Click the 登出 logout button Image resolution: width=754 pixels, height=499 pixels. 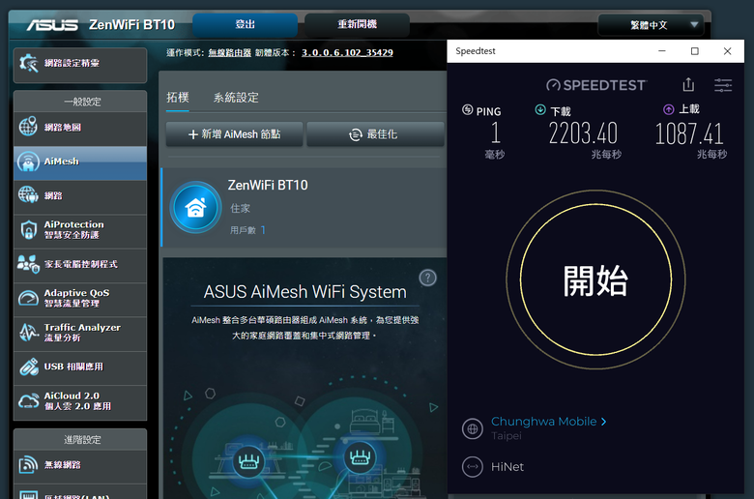245,24
